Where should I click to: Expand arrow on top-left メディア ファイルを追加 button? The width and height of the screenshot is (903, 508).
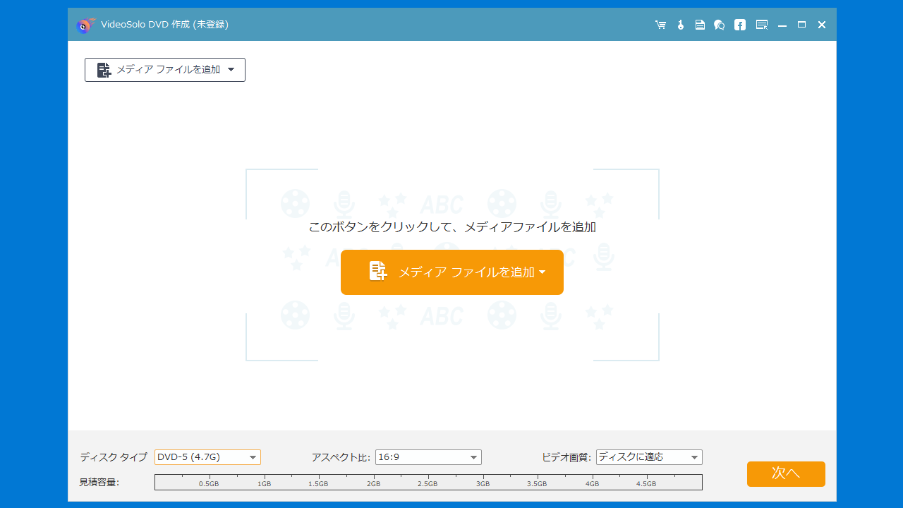(x=231, y=70)
